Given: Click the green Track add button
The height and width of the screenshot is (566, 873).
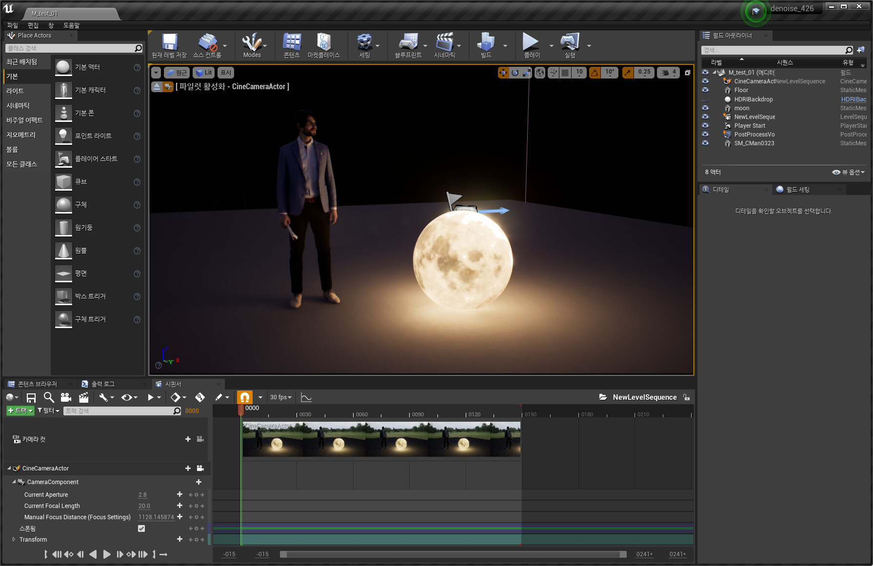Looking at the screenshot, I should pos(20,411).
